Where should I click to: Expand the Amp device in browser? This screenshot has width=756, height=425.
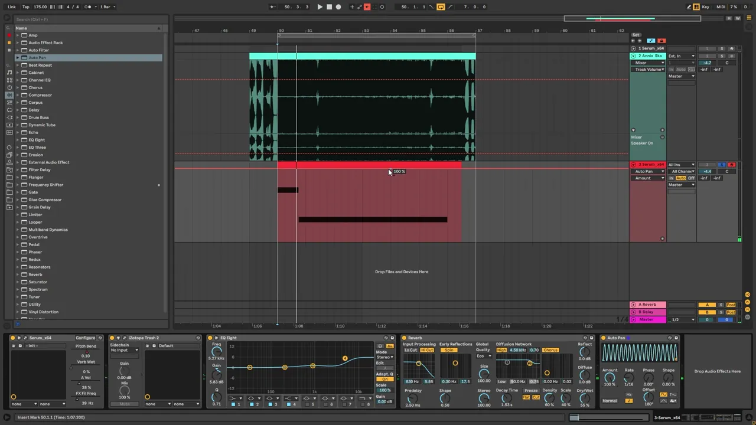[18, 35]
